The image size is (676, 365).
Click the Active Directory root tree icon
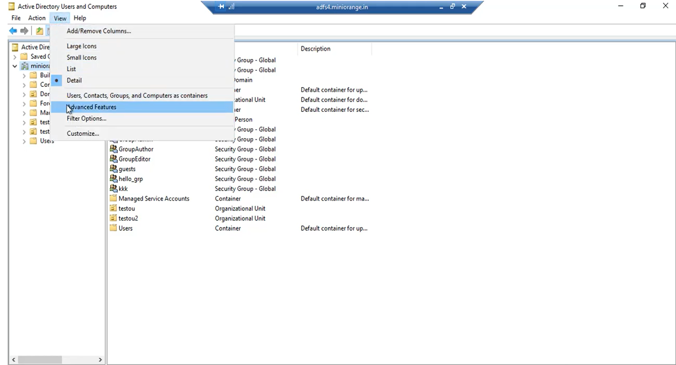15,47
